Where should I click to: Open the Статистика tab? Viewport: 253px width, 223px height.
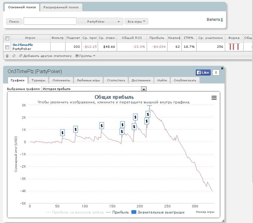tap(116, 80)
